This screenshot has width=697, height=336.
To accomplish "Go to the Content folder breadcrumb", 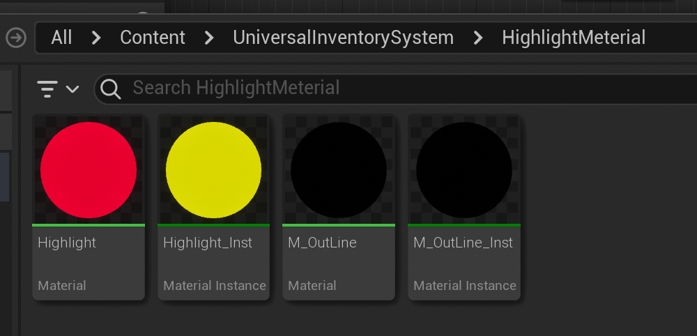I will pyautogui.click(x=153, y=38).
